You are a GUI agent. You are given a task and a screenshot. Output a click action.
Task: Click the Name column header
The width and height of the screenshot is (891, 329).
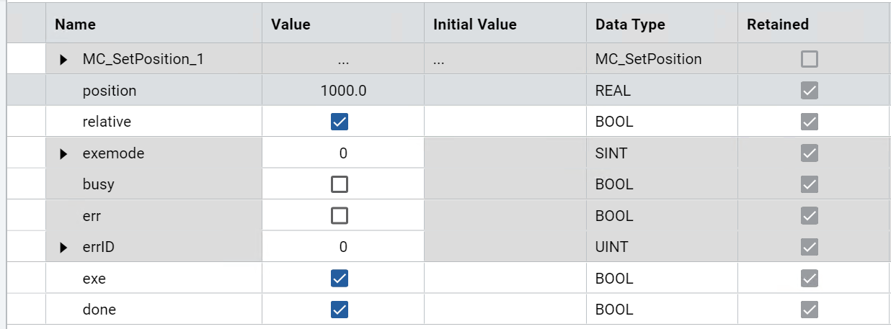76,24
